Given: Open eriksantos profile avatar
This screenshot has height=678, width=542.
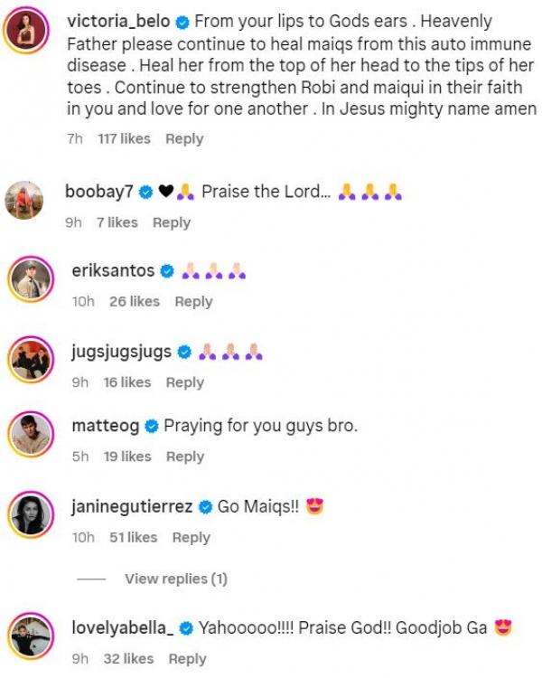Looking at the screenshot, I should pyautogui.click(x=30, y=278).
